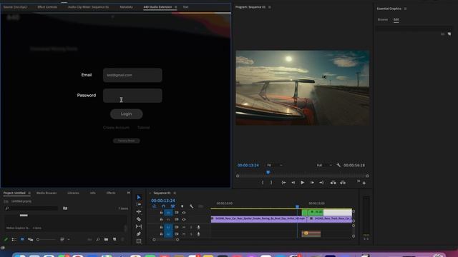Open the 640 Studio Extension panel menu
The height and width of the screenshot is (257, 458).
pyautogui.click(x=176, y=7)
